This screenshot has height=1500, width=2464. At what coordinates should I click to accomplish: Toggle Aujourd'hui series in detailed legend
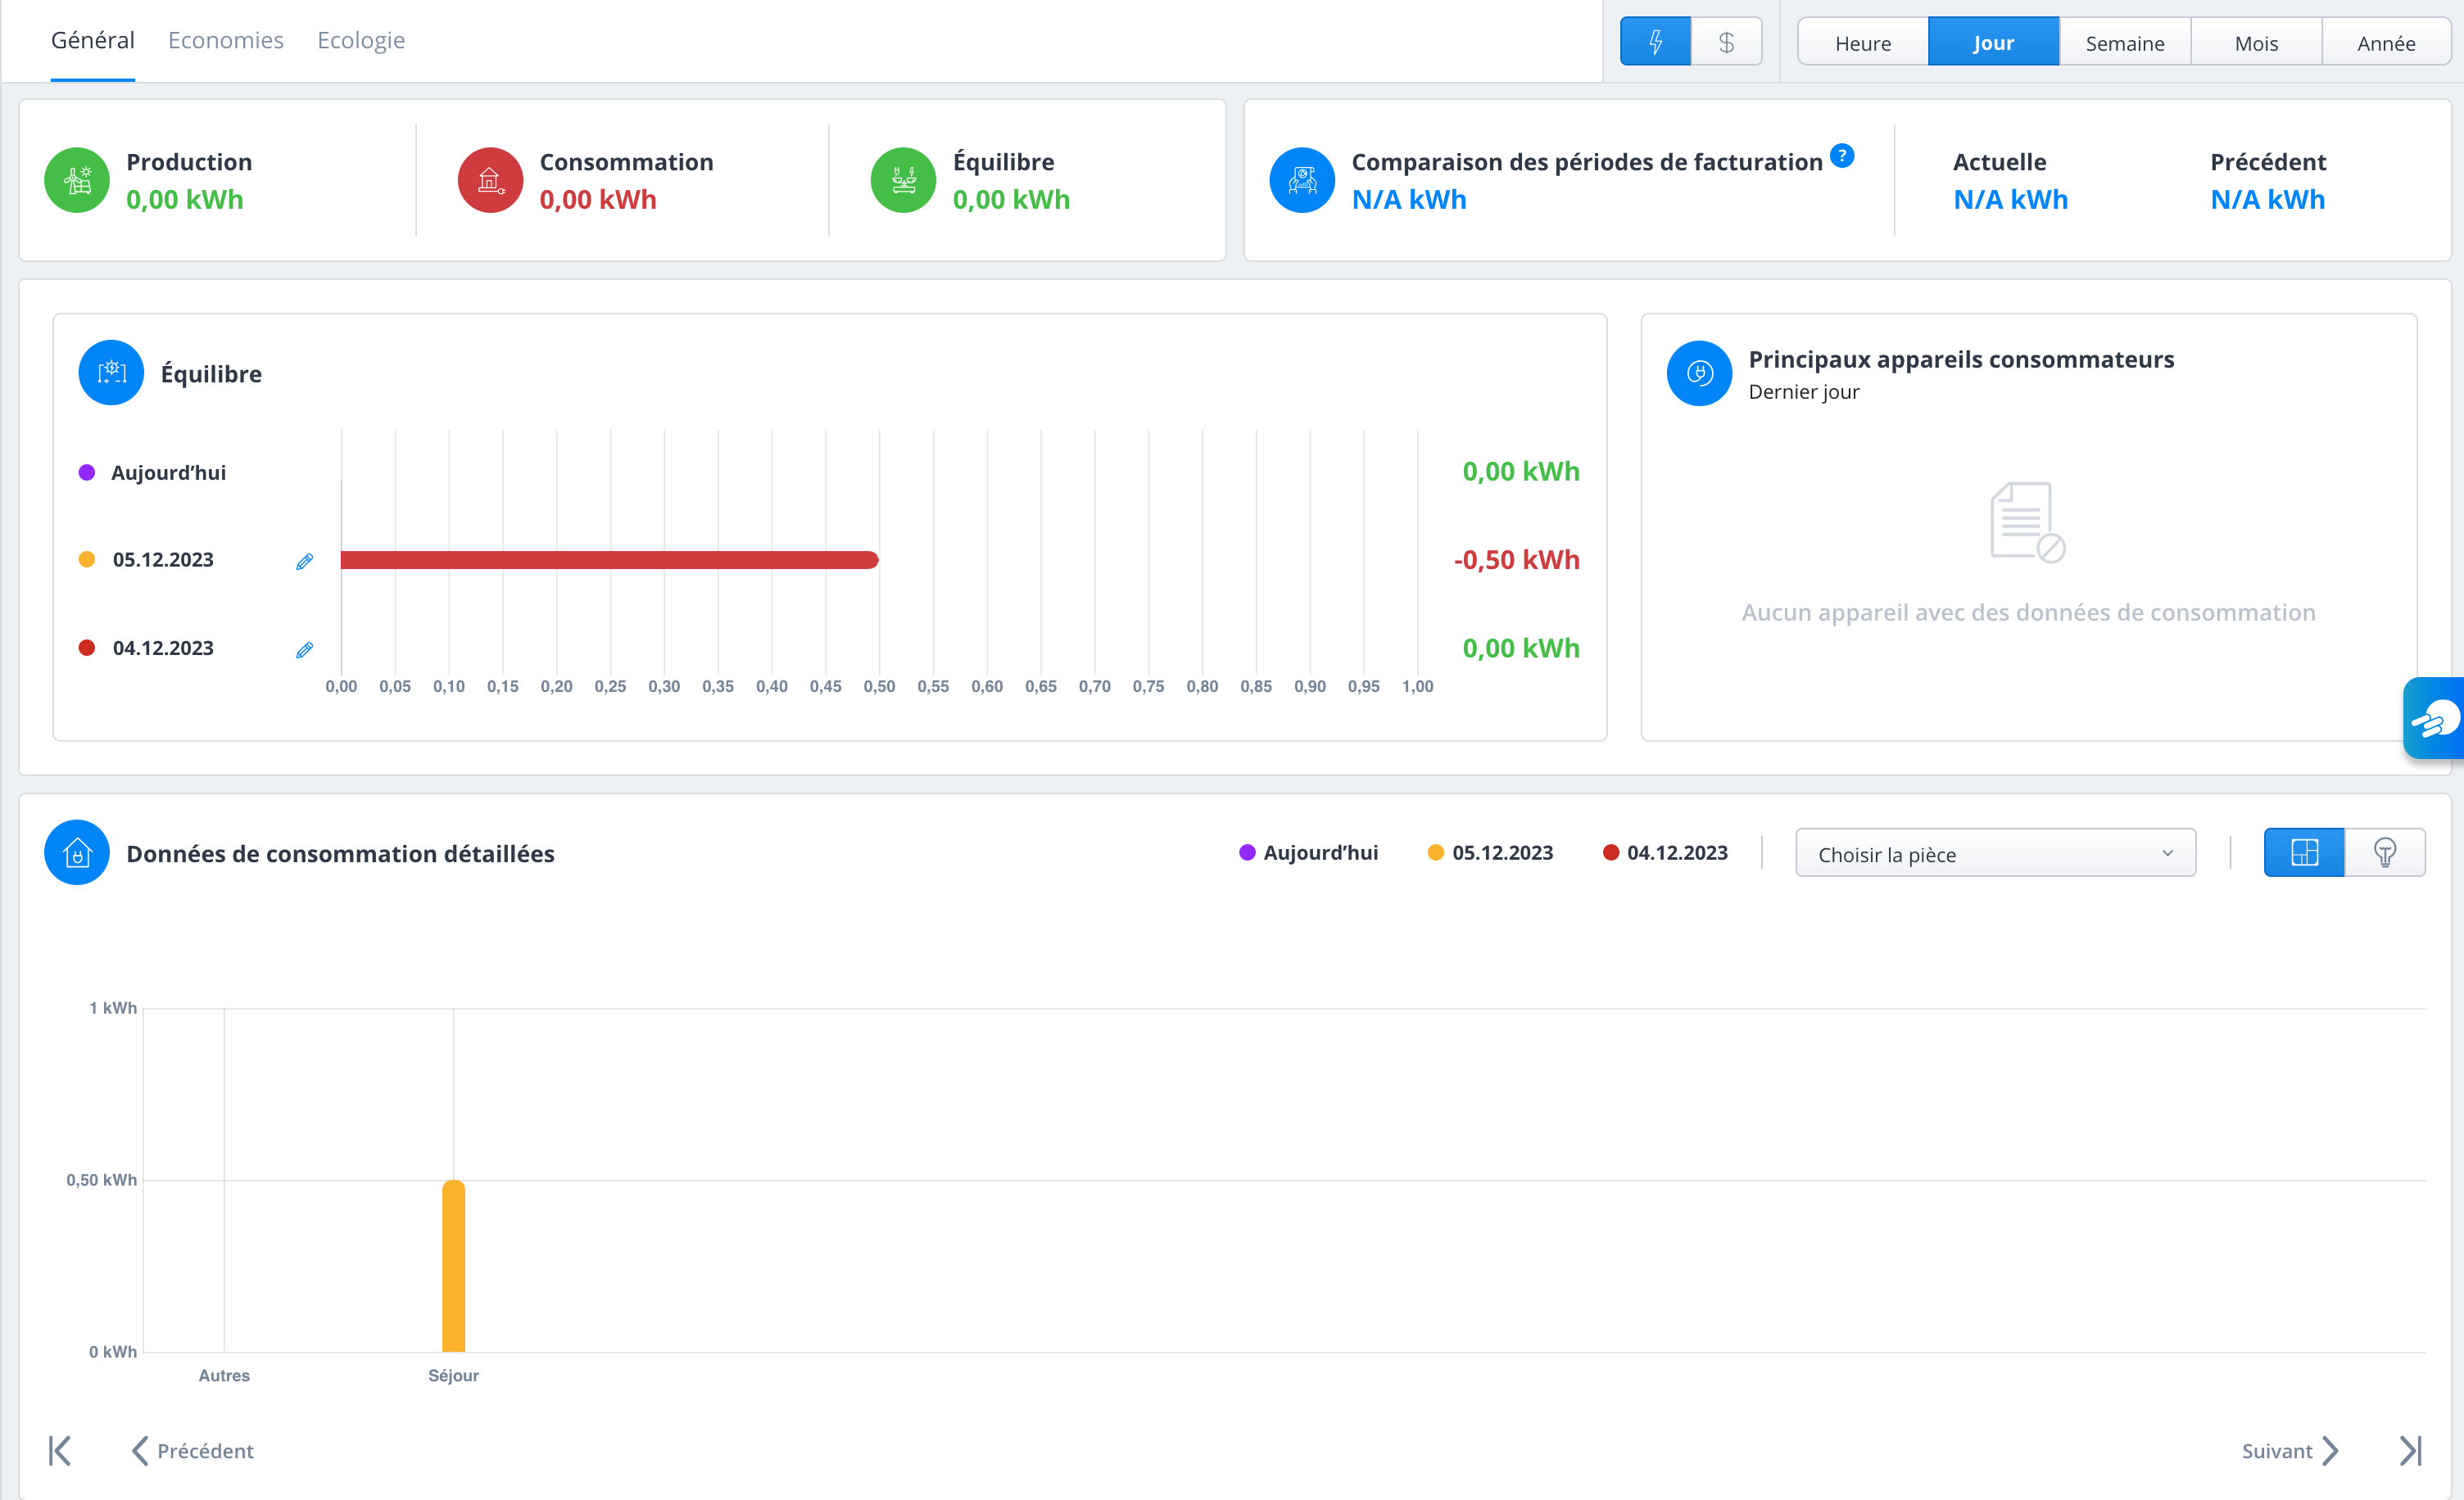(x=1309, y=852)
